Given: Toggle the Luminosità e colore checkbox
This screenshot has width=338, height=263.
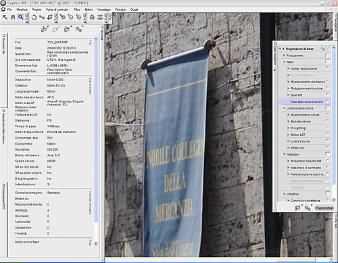Looking at the screenshot, I should (x=327, y=108).
